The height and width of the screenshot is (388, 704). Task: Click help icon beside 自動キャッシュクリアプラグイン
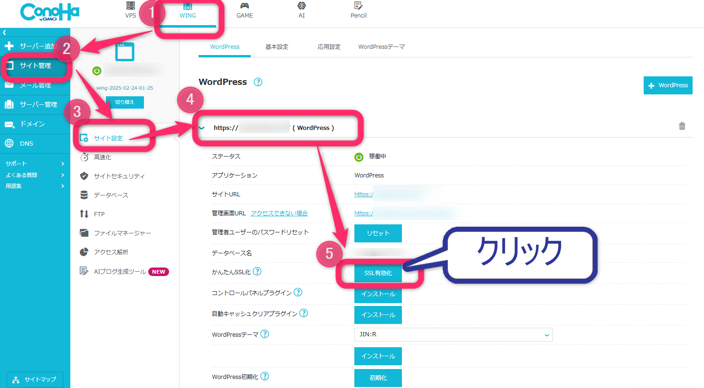304,313
